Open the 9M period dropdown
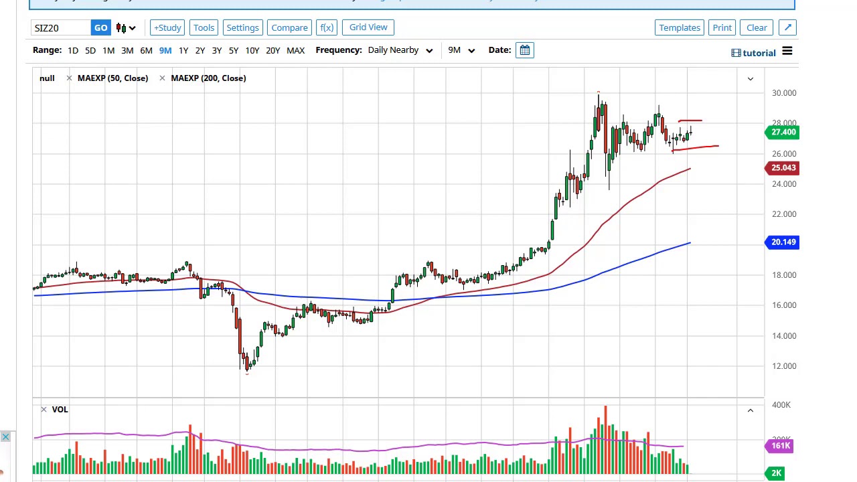 [461, 50]
